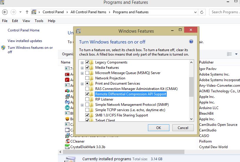
Task: Click the Network Projection folder icon
Action: [x=91, y=78]
